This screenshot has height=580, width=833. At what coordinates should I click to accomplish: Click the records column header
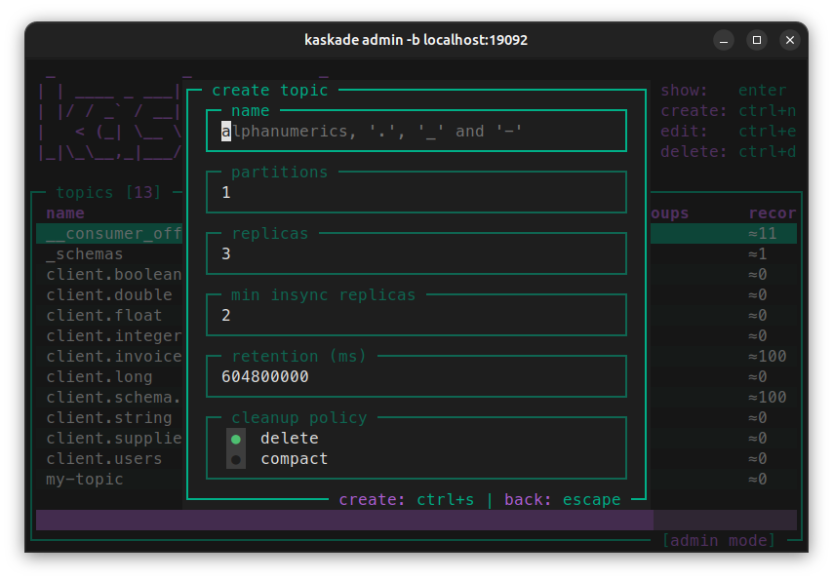click(x=772, y=213)
